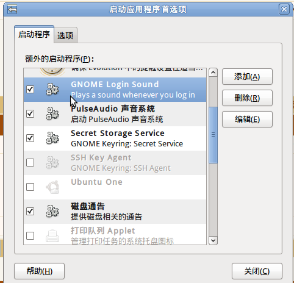Uncheck the 磁盘通告 checkbox
Screen dimensions: 294x283
(x=30, y=211)
